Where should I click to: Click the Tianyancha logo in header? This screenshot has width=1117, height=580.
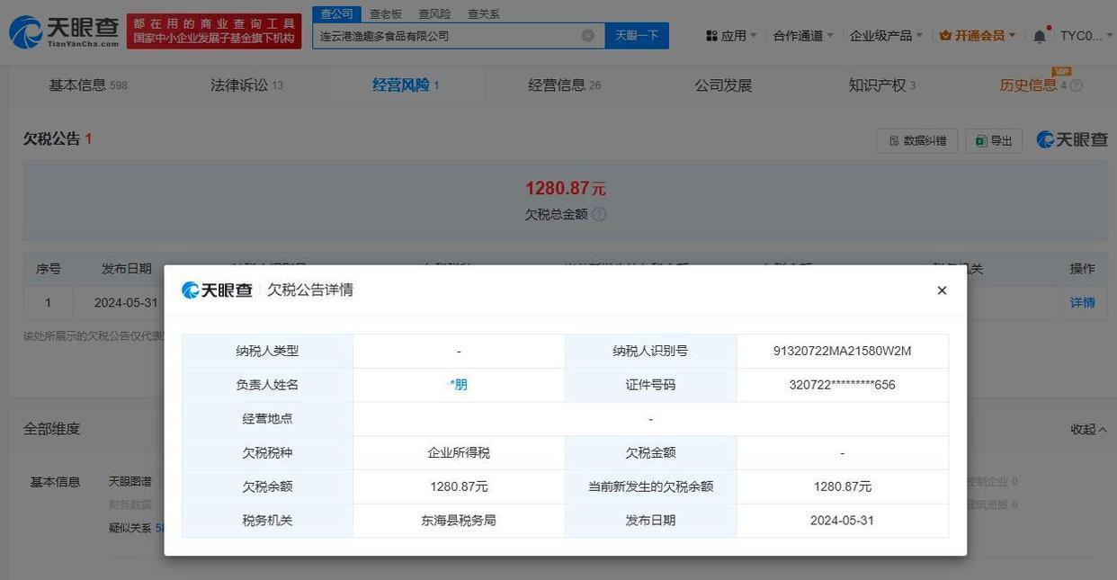[64, 31]
